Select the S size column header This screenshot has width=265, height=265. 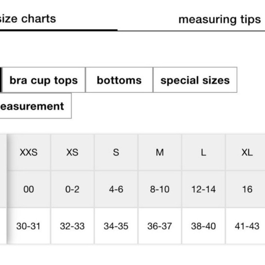116,152
